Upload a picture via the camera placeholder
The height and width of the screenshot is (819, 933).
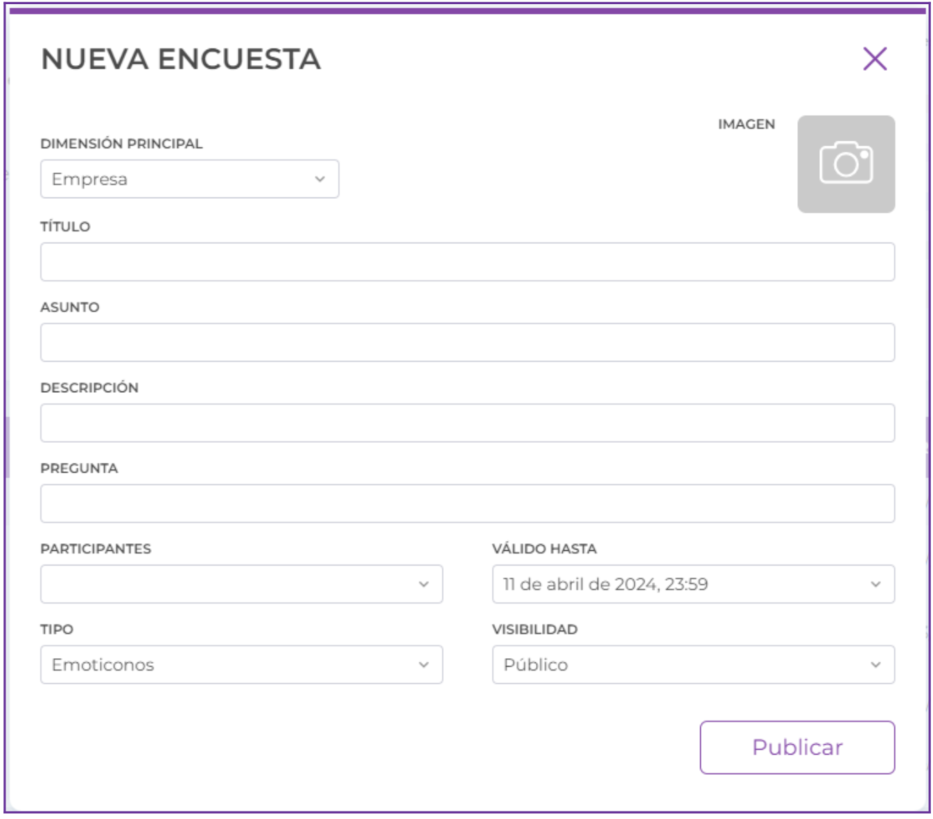(846, 164)
